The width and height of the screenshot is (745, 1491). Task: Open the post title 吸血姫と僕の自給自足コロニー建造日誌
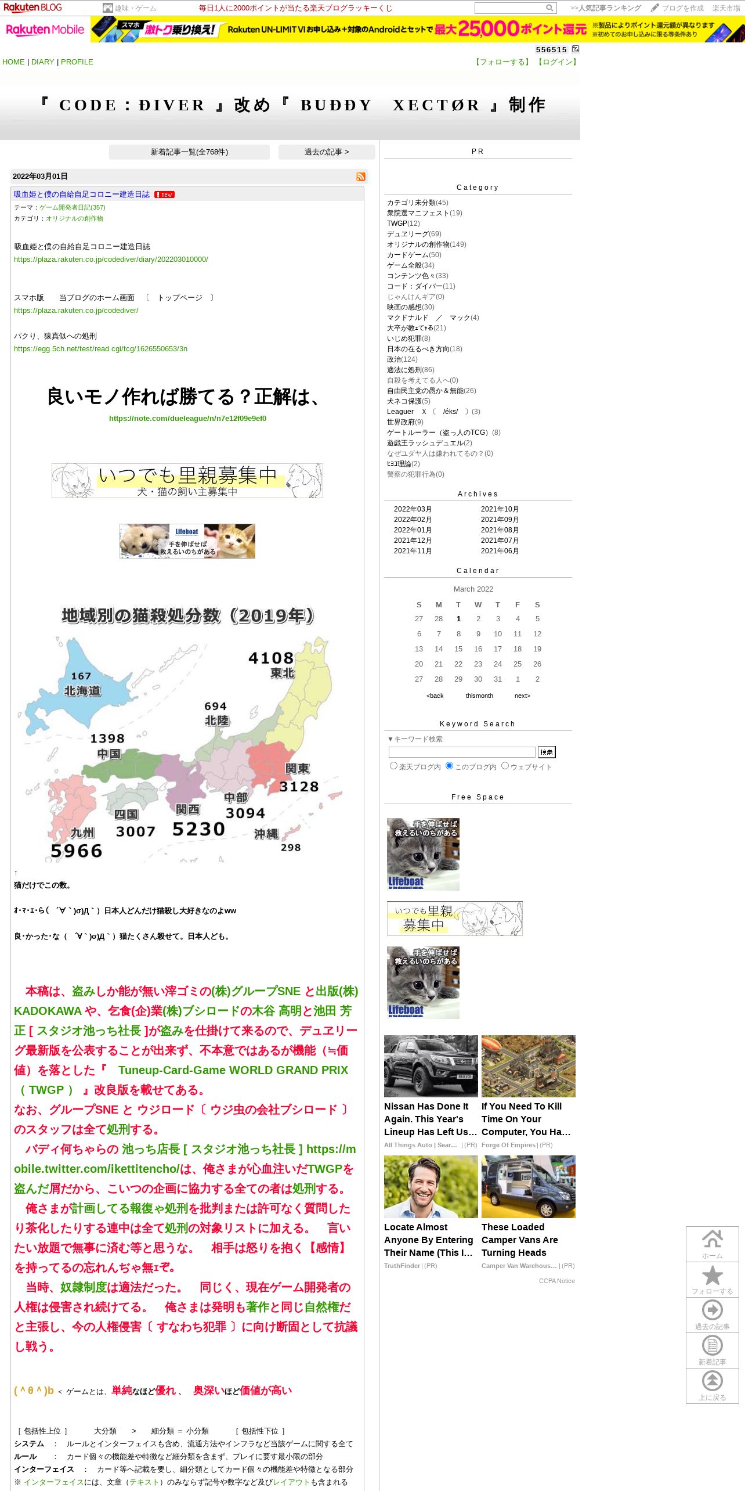pos(82,195)
